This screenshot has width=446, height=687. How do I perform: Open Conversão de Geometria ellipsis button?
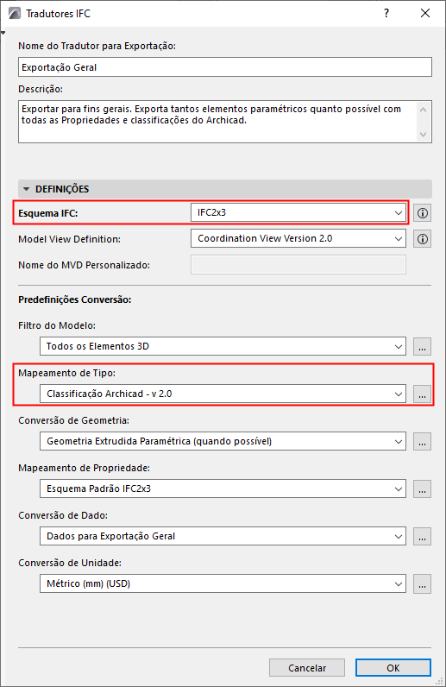pyautogui.click(x=423, y=441)
